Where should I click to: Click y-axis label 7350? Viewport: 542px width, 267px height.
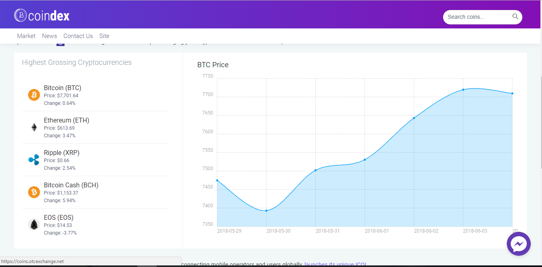208,224
